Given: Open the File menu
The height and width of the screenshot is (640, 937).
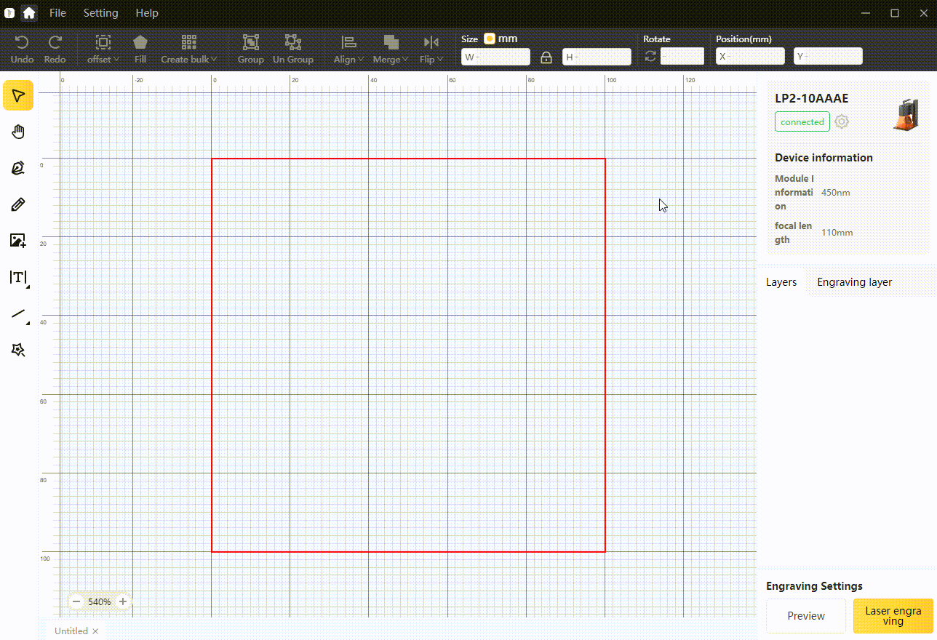Looking at the screenshot, I should [57, 13].
